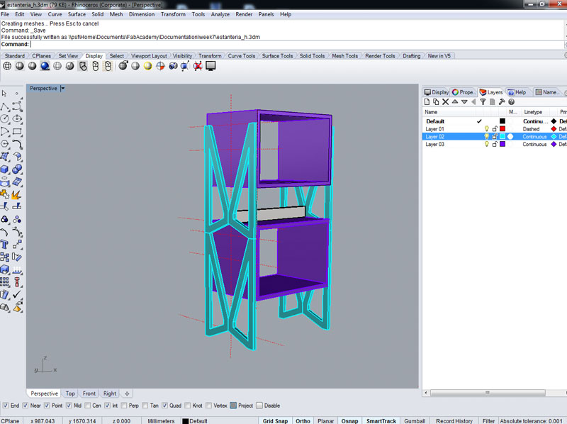Open the Surface menu
The width and height of the screenshot is (567, 424).
(77, 14)
